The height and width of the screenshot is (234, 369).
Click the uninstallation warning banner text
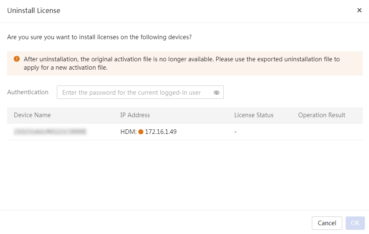click(x=182, y=63)
